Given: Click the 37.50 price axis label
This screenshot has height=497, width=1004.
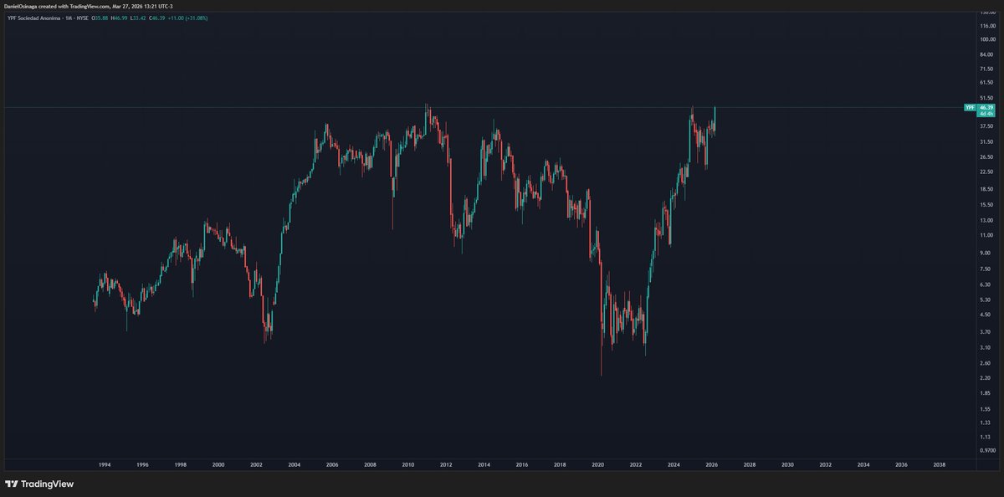Looking at the screenshot, I should [986, 126].
